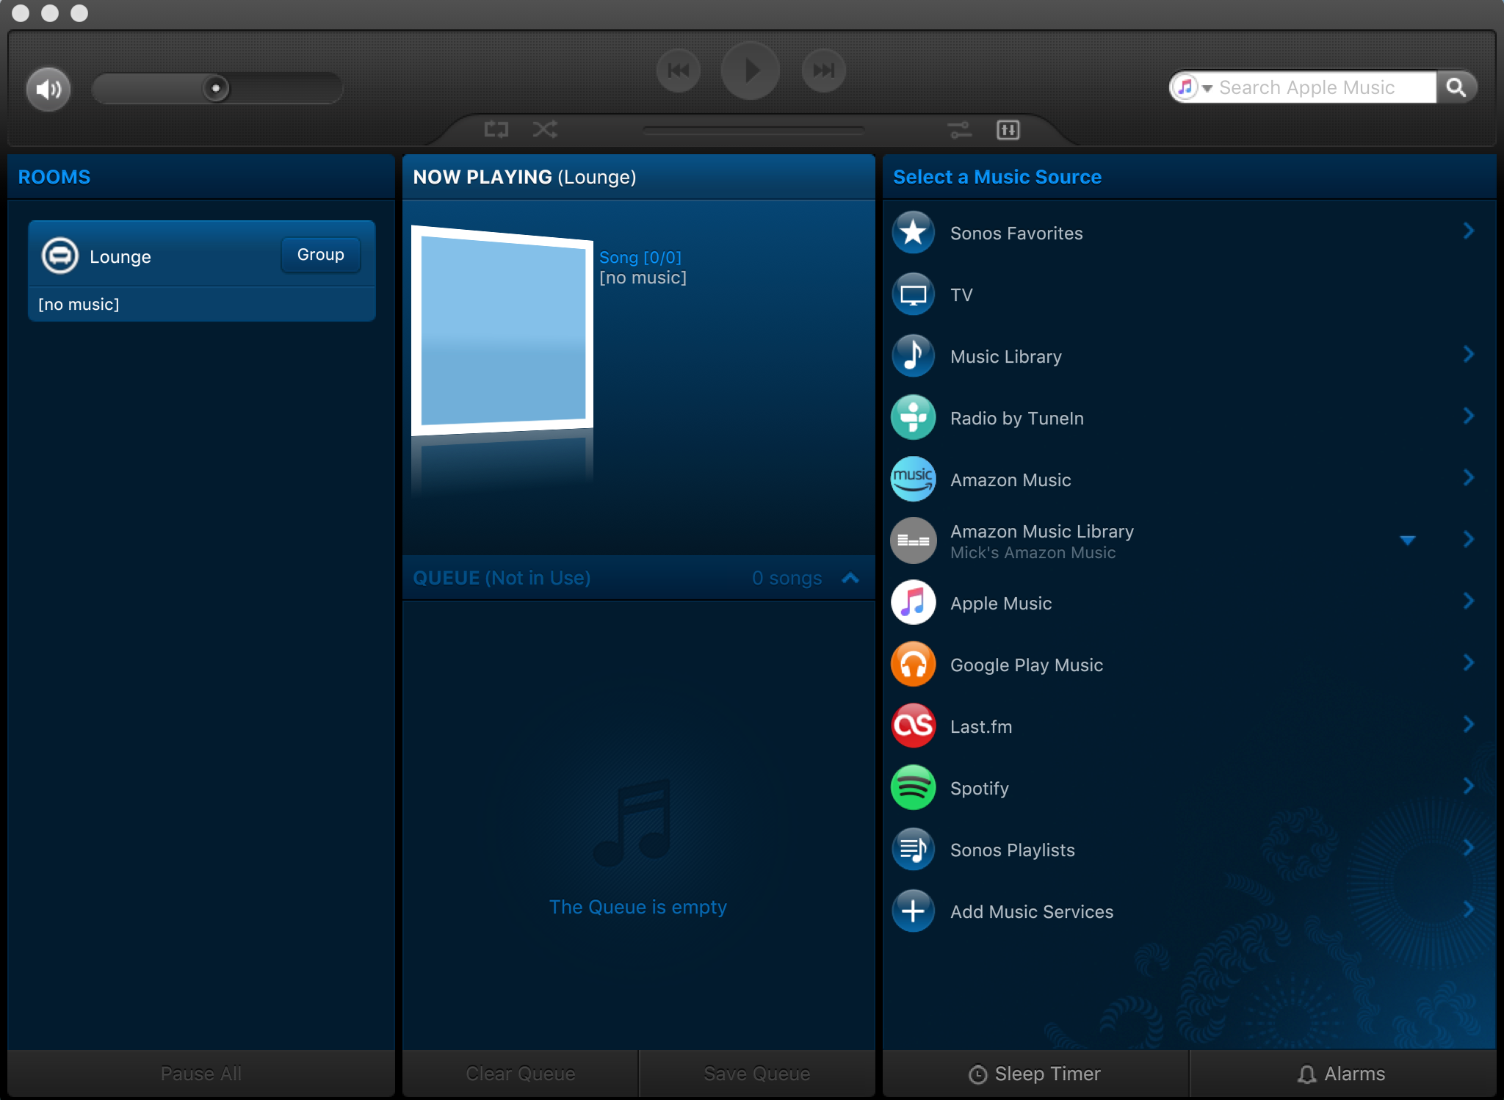The height and width of the screenshot is (1100, 1504).
Task: Expand Amazon Music Library right chevron
Action: (1469, 540)
